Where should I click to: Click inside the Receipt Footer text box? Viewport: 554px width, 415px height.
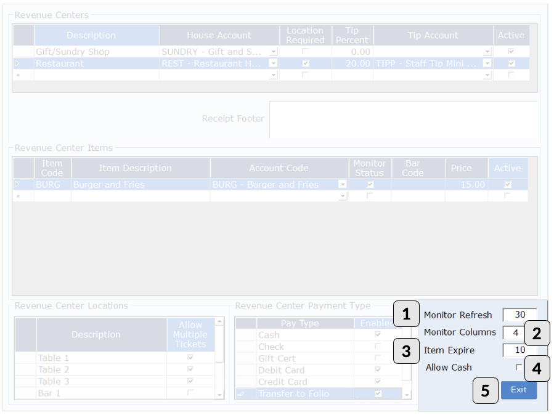point(403,119)
